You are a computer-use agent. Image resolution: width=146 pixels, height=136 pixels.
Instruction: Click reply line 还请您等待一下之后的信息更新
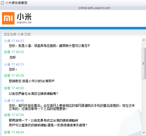(38, 109)
